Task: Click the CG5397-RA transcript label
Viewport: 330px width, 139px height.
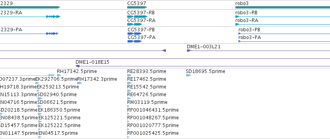Action: pyautogui.click(x=142, y=20)
